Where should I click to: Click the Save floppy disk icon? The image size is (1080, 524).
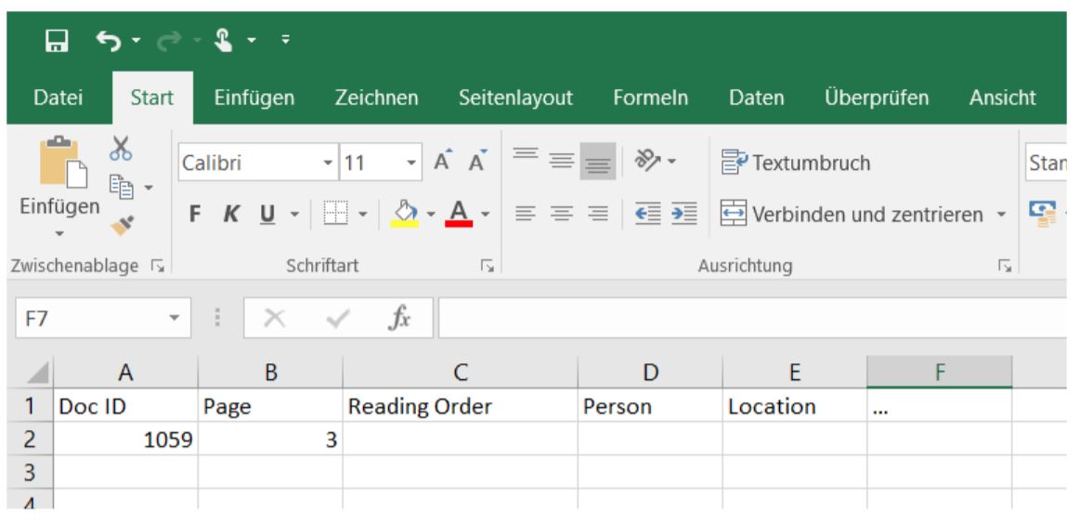(58, 42)
